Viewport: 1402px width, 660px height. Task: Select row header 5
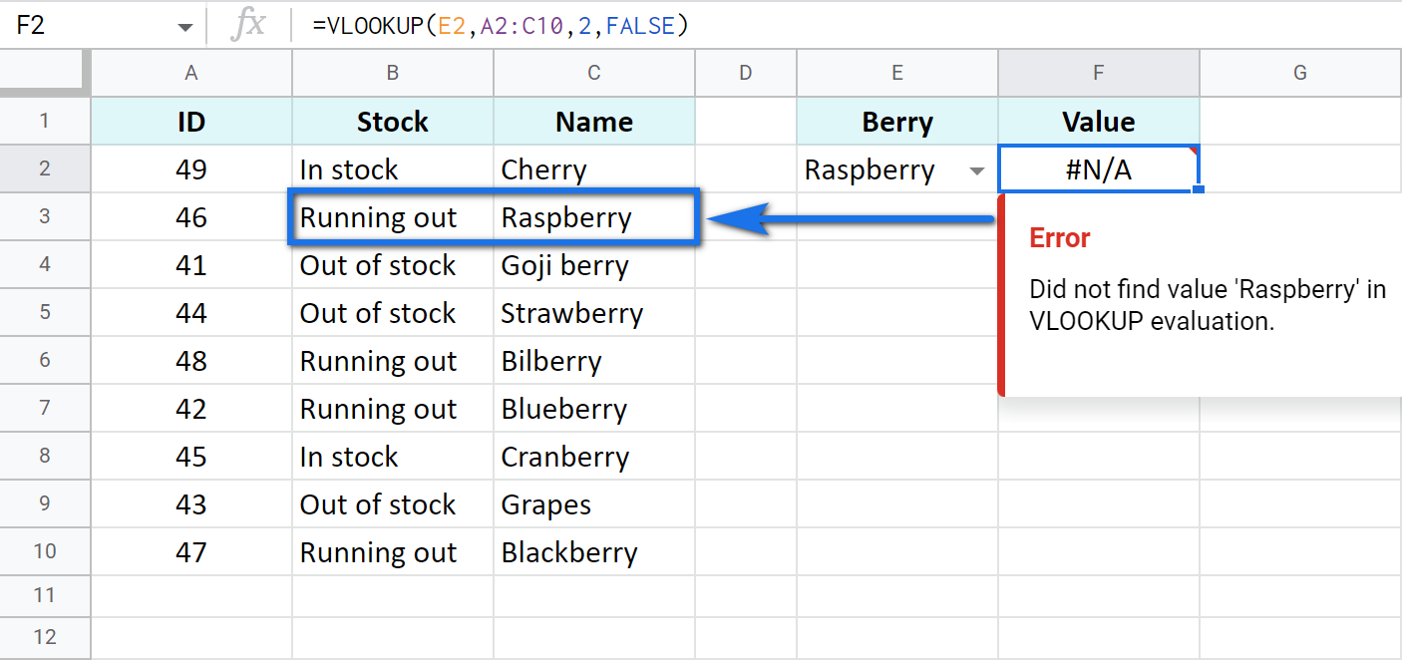[x=45, y=312]
